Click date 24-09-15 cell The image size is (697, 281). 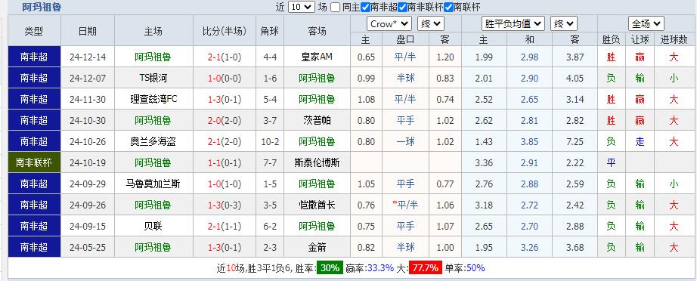88,227
